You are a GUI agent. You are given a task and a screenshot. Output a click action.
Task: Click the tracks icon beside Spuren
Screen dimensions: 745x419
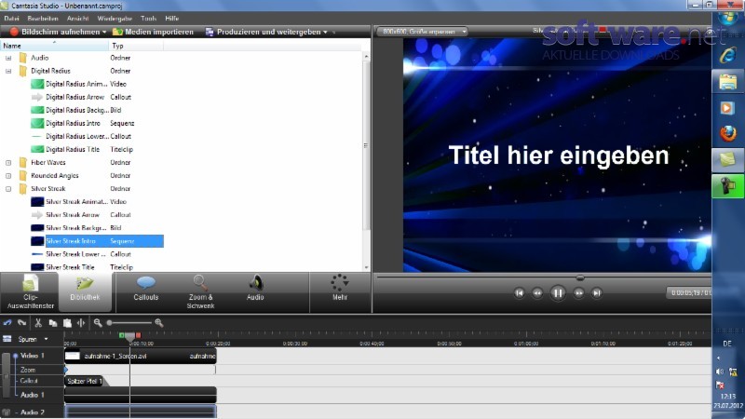pos(7,339)
